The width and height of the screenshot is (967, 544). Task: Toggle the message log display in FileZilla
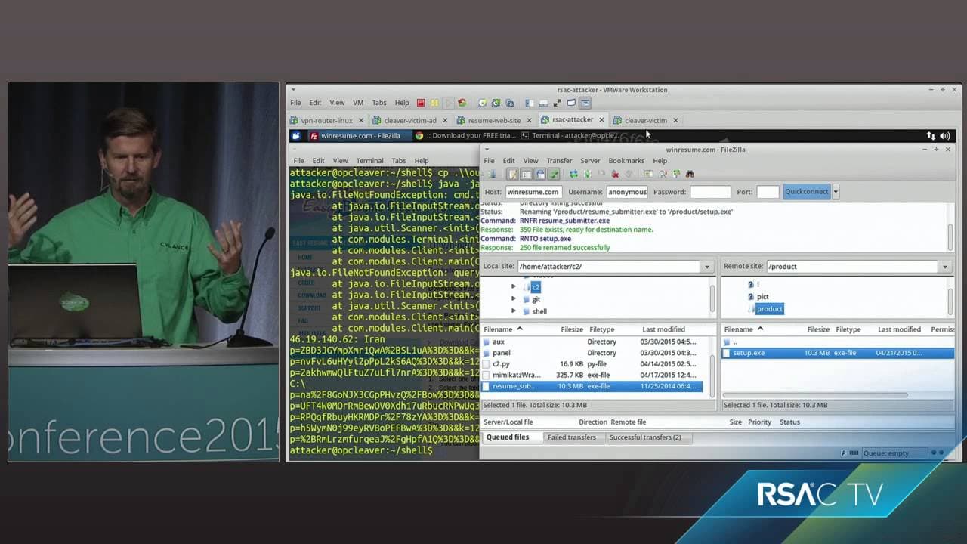513,175
